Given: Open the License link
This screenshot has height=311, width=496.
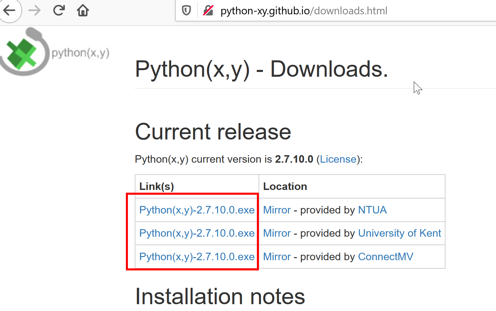Looking at the screenshot, I should pos(338,159).
